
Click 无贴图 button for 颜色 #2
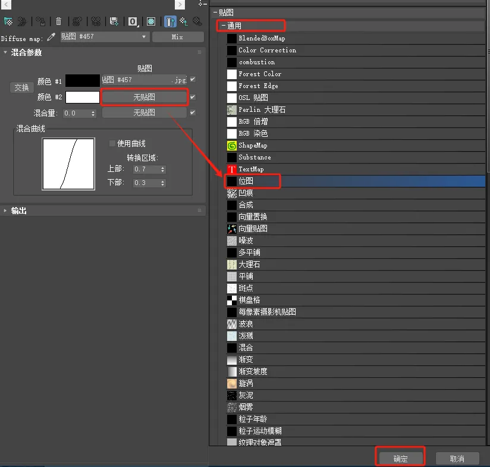pyautogui.click(x=145, y=97)
